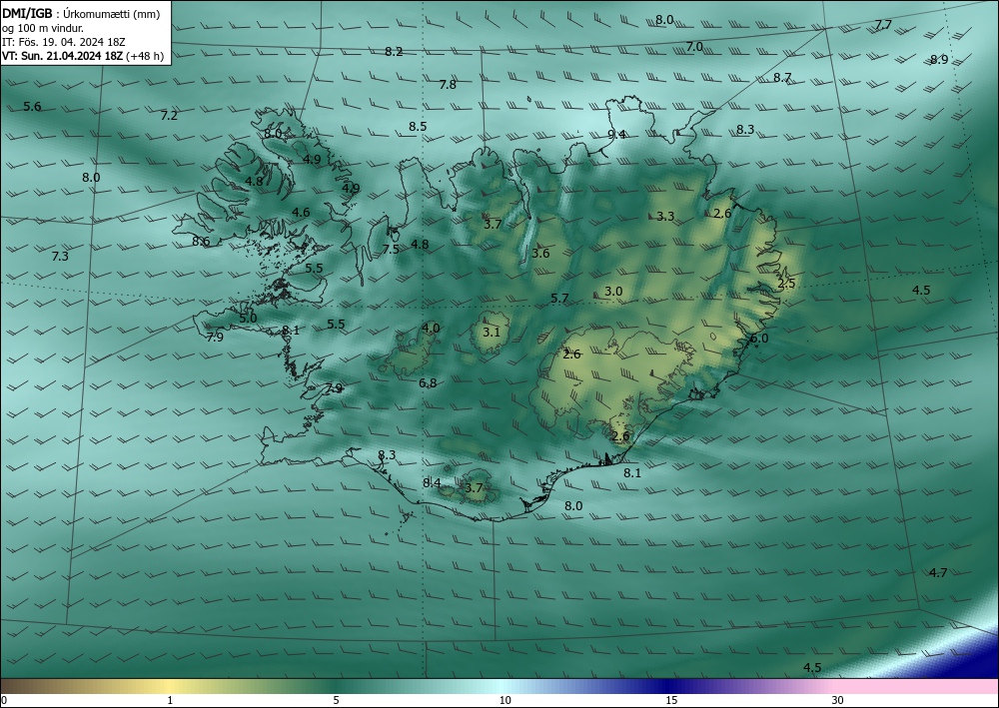Screen dimensions: 999x708
Task: Click the 5.6 value on the map
Action: point(32,106)
